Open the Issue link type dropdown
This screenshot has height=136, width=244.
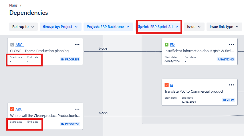(x=224, y=27)
